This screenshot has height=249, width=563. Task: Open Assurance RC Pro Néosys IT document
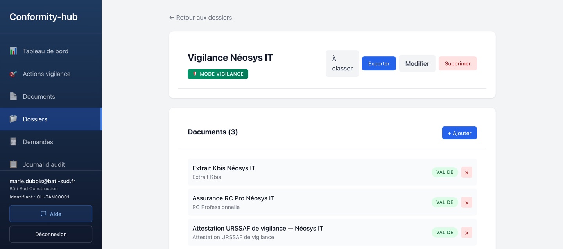[x=332, y=202]
